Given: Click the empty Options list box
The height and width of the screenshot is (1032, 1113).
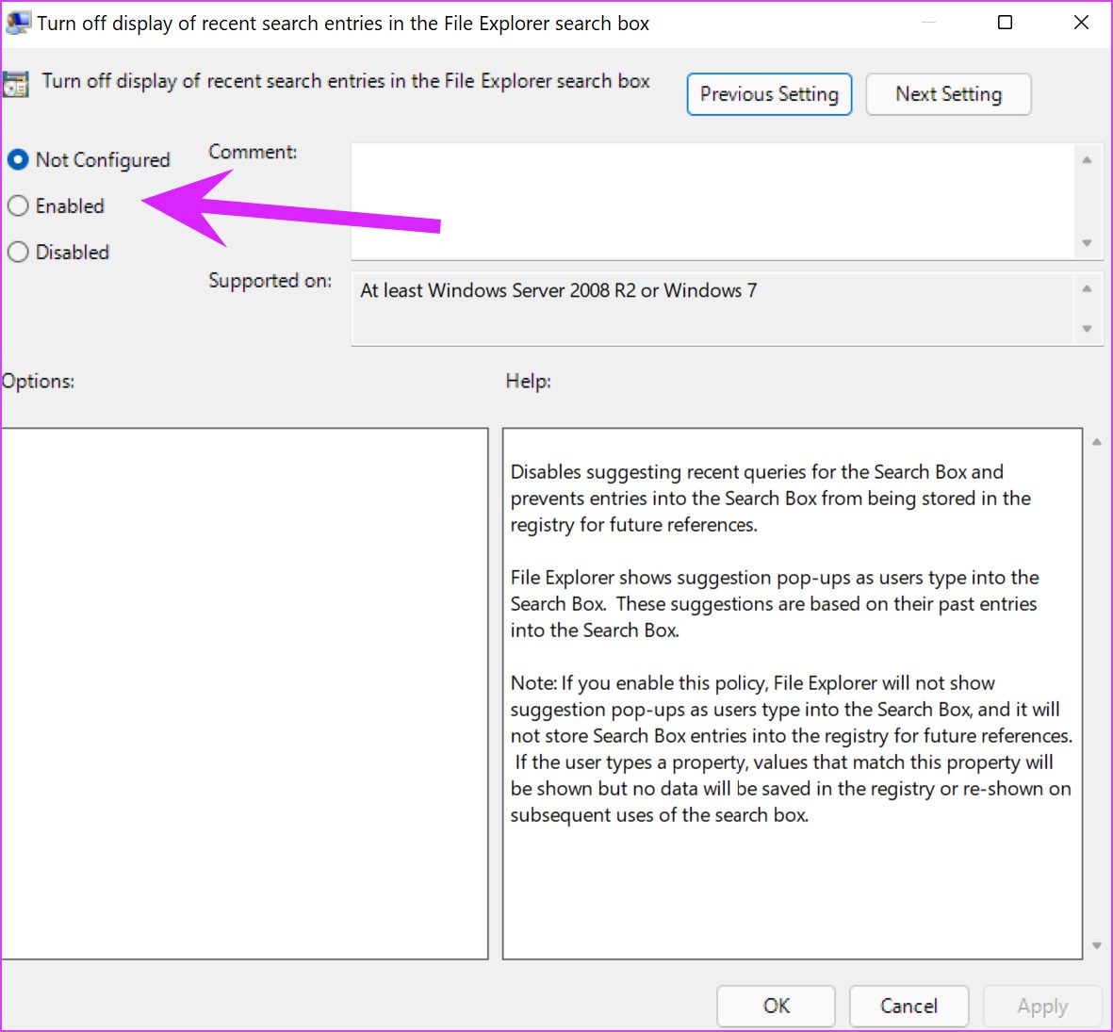Looking at the screenshot, I should (x=244, y=694).
